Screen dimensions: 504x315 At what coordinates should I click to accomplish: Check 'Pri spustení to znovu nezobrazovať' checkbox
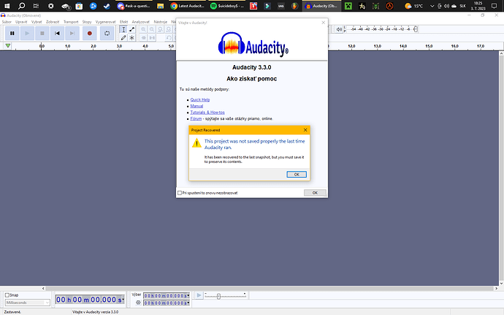click(180, 193)
